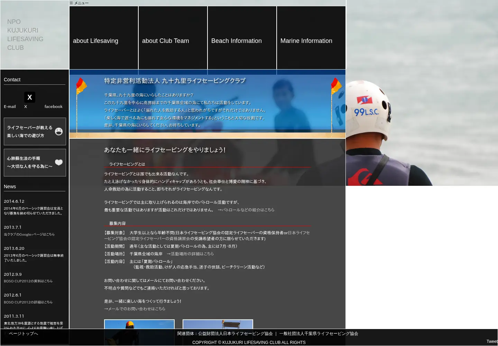This screenshot has height=346, width=498.
Task: Open the E-mail contact link
Action: 10,107
